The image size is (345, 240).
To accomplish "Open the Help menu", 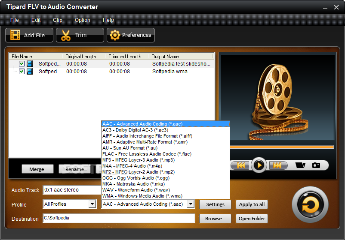I will pos(108,20).
